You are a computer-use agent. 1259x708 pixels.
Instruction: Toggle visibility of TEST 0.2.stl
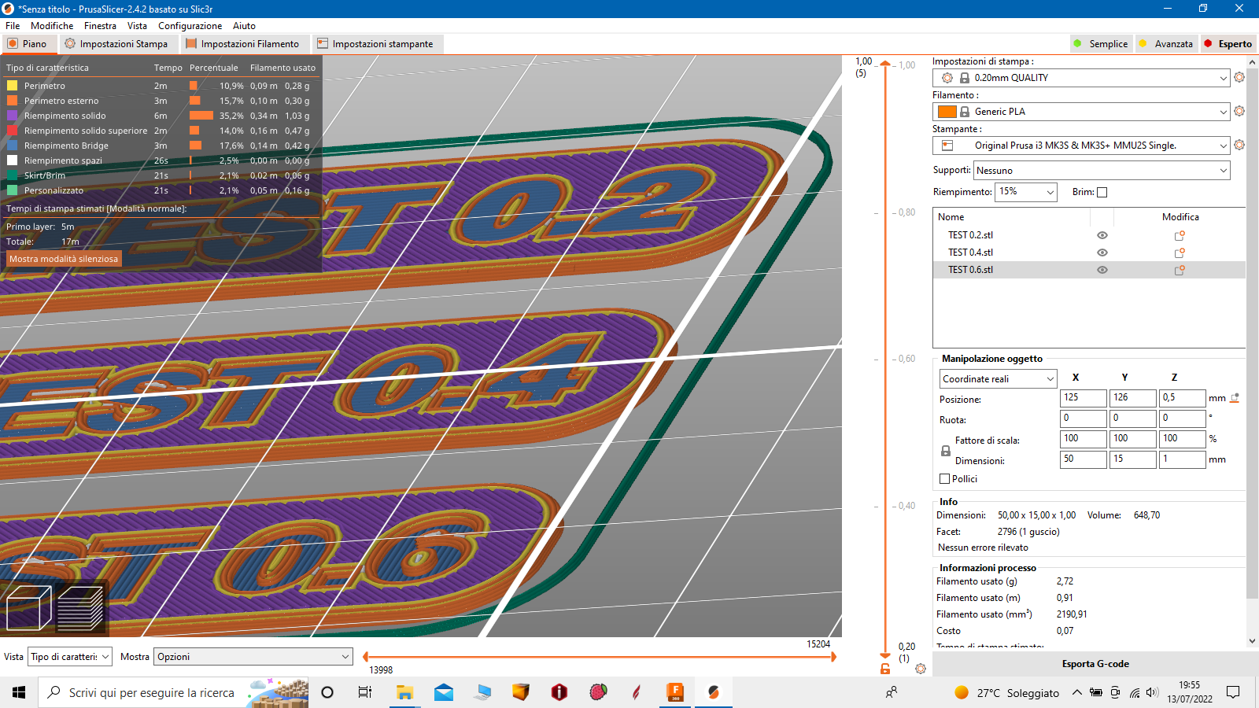1102,235
